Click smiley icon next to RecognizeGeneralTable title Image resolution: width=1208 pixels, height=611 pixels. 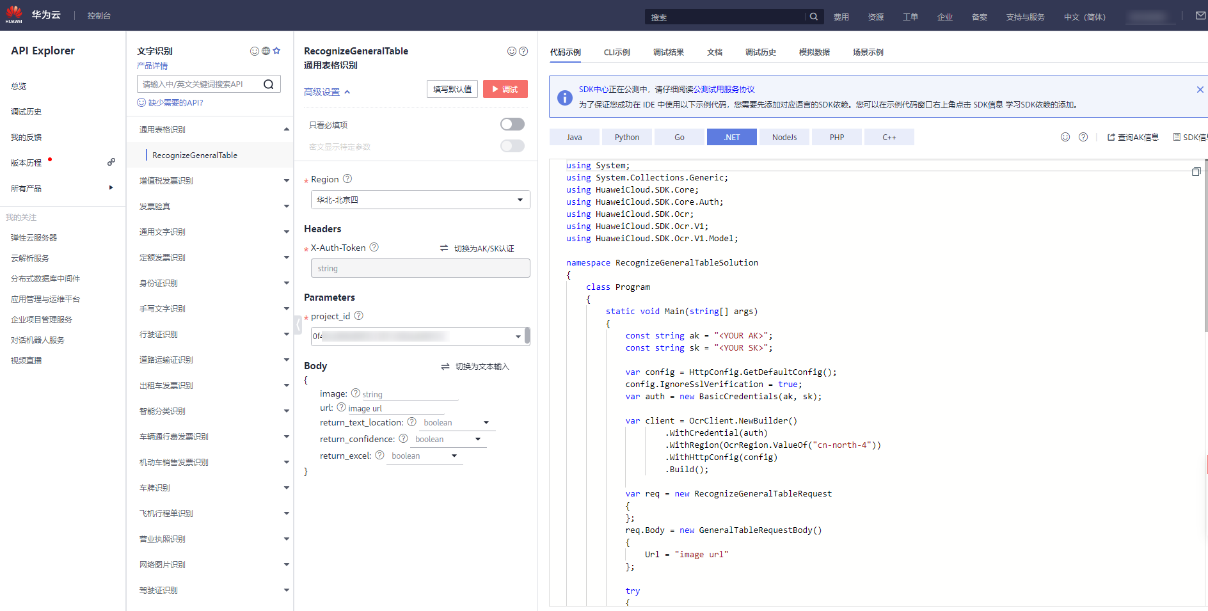pos(512,51)
